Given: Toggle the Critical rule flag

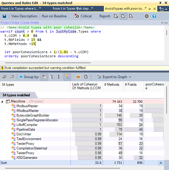Looking at the screenshot, I should 83,16.
